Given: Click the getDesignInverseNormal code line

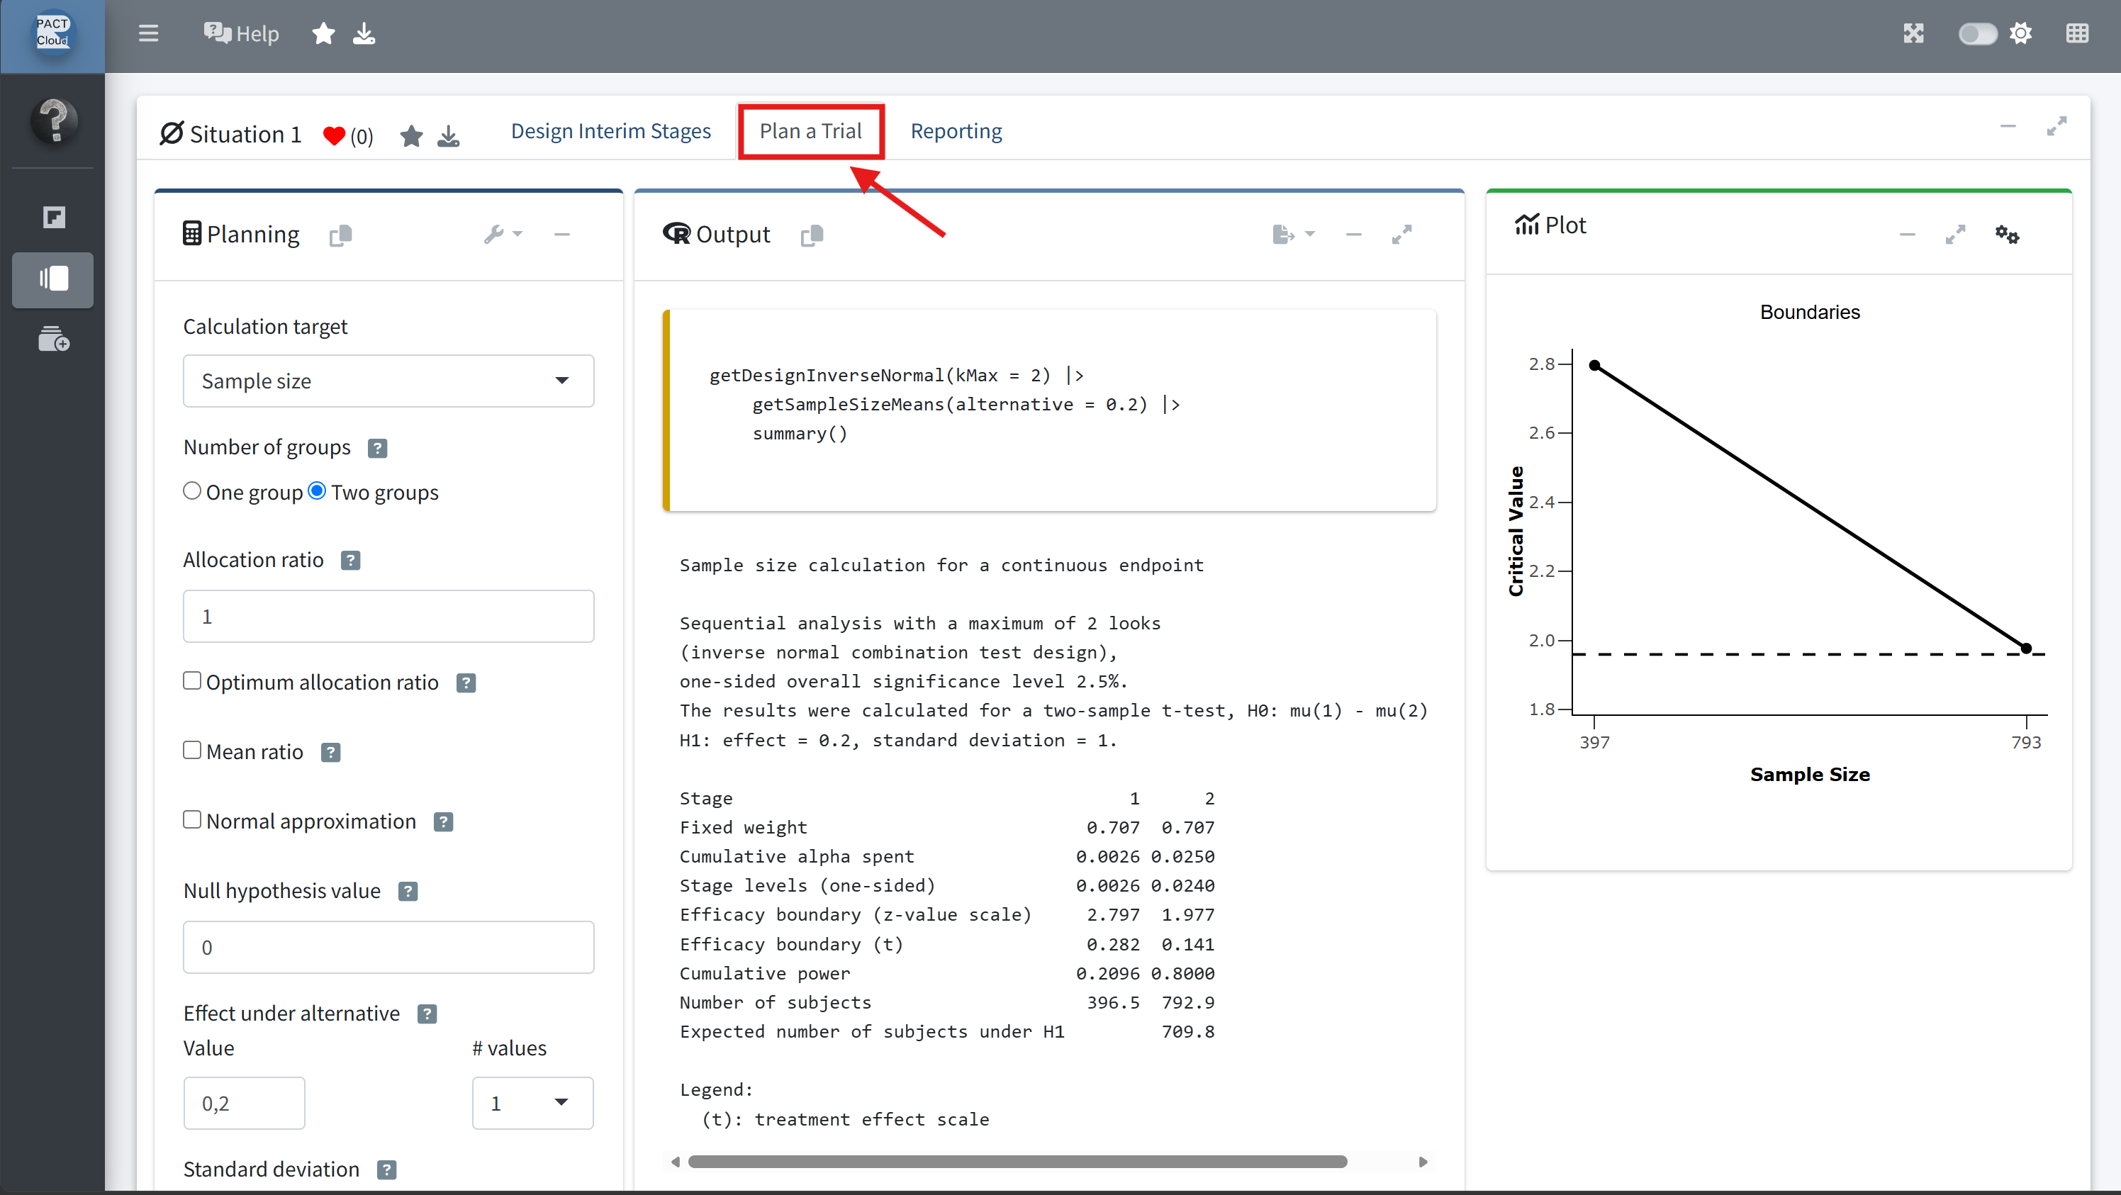Looking at the screenshot, I should [896, 375].
